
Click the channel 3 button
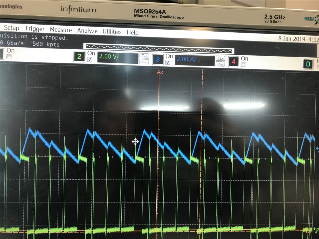[x=158, y=60]
